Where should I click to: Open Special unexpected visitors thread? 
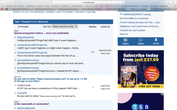tap(41, 33)
